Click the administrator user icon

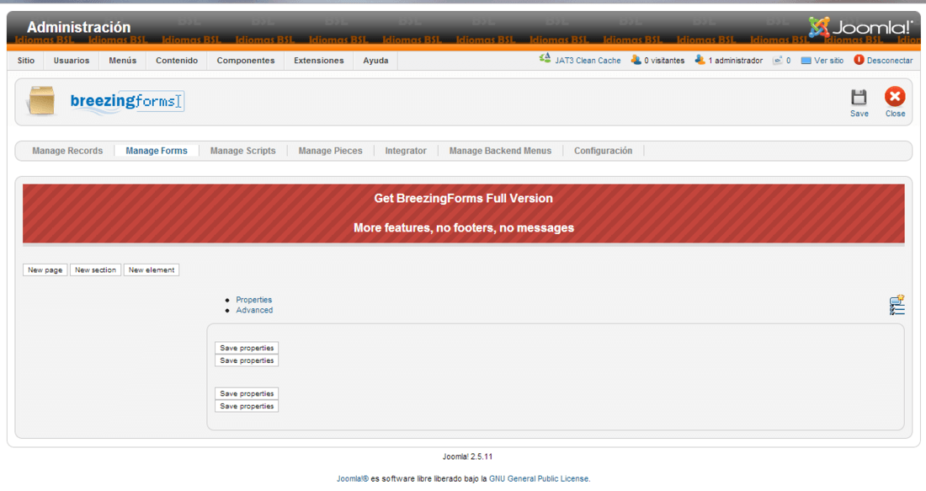[x=700, y=60]
